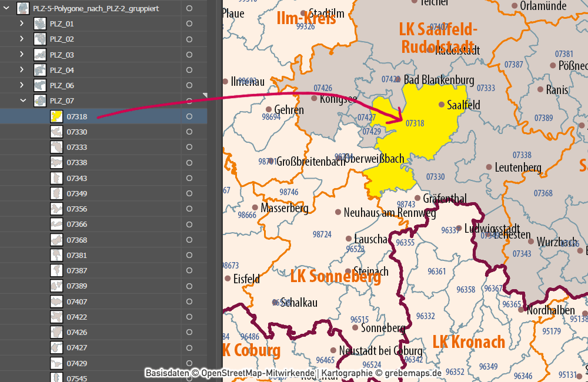Click the 07407 sublayer thumbnail icon

pyautogui.click(x=56, y=301)
